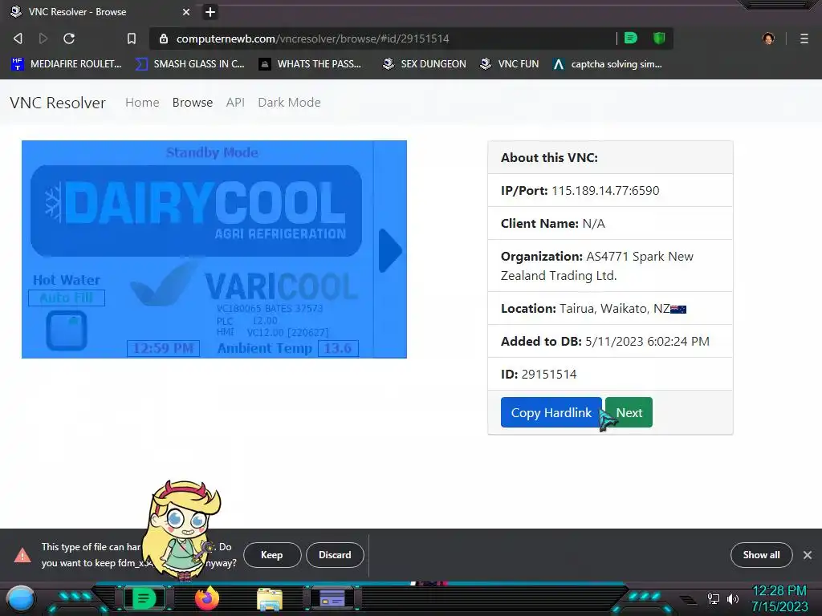Click the red download warning triangle icon
Image resolution: width=822 pixels, height=616 pixels.
pos(22,555)
